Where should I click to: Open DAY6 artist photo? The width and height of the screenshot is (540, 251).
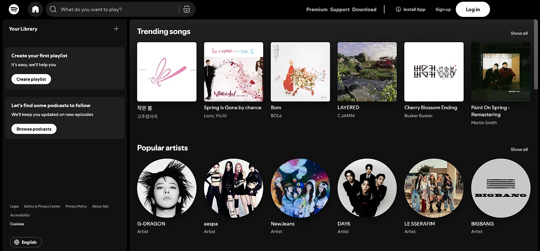(367, 188)
